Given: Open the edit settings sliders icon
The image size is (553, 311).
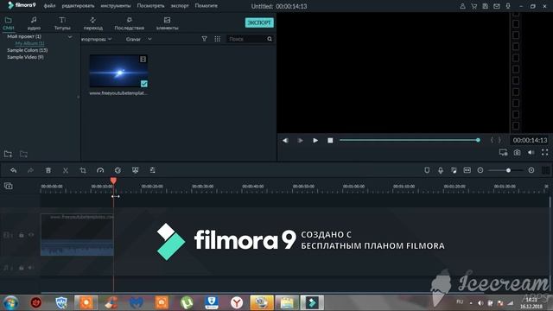Looking at the screenshot, I should [152, 170].
